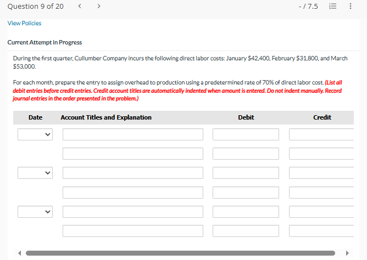Click second row account title field

coord(133,154)
